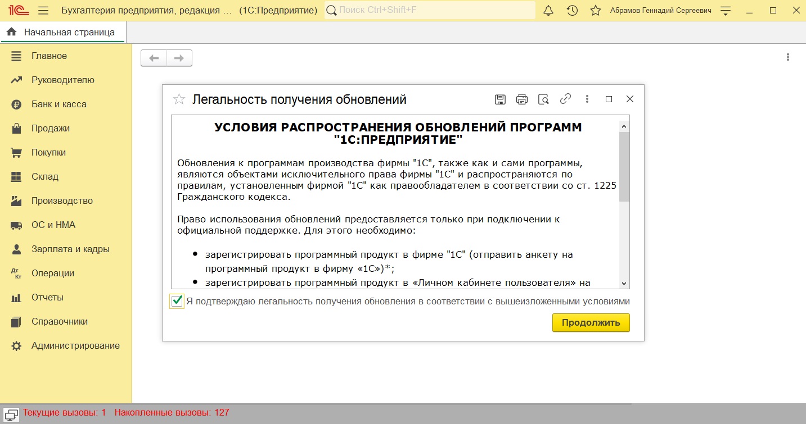Click the checkbox label text Я подтверждаю легальность
Viewport: 806px width, 424px height.
pos(408,301)
